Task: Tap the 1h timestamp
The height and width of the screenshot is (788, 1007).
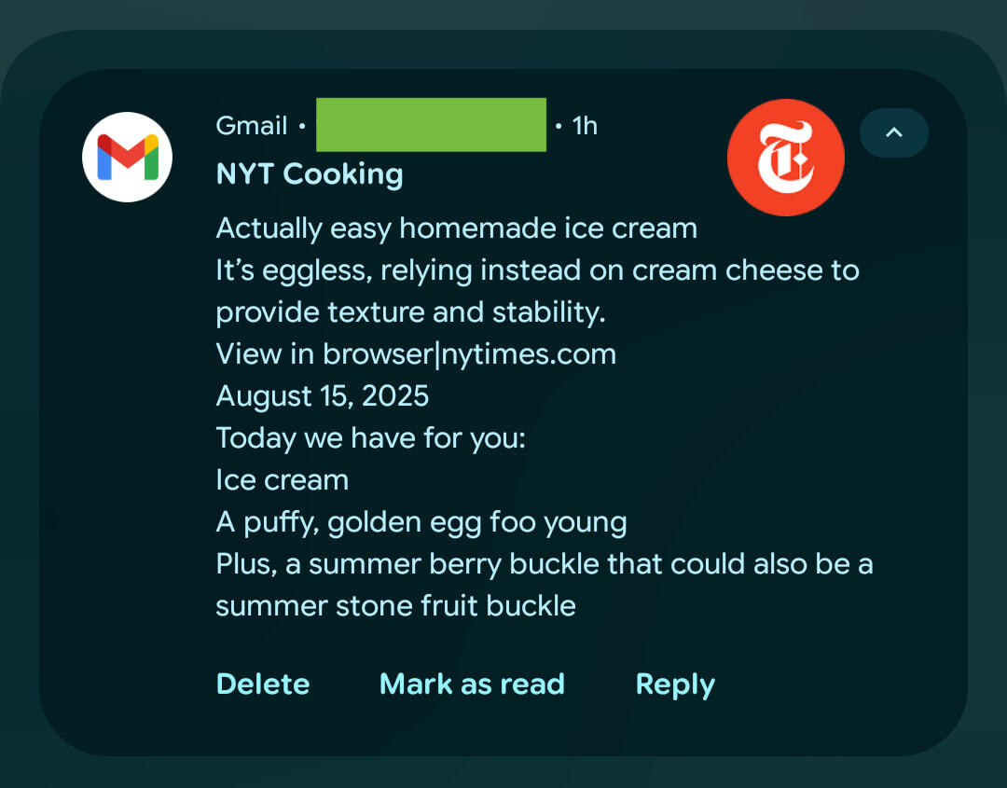Action: [585, 125]
